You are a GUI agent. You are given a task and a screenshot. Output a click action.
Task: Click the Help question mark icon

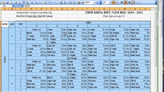pyautogui.click(x=98, y=3)
